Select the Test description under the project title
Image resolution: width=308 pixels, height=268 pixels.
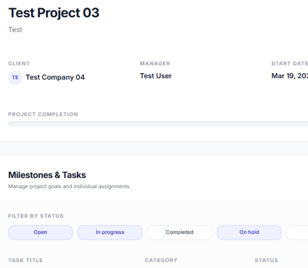[15, 30]
